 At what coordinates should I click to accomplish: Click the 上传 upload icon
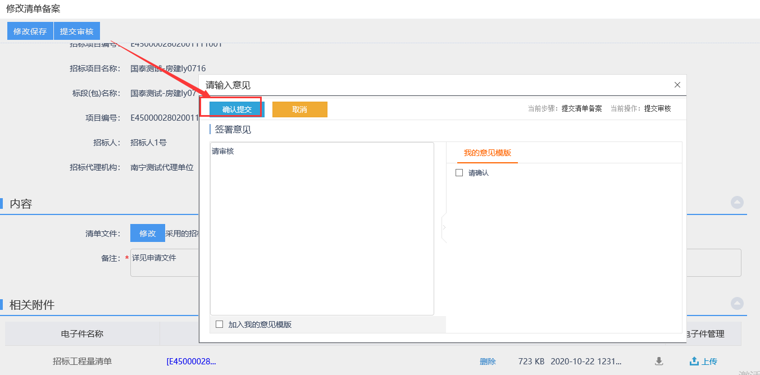(694, 362)
